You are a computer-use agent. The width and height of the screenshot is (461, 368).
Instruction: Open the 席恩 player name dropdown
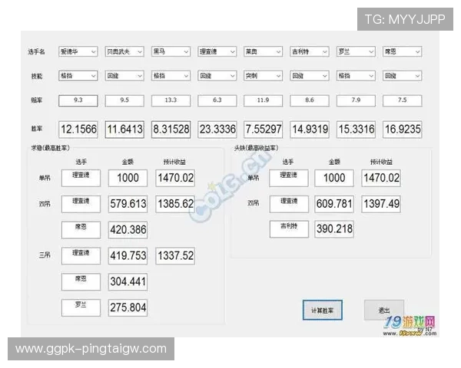(x=402, y=51)
